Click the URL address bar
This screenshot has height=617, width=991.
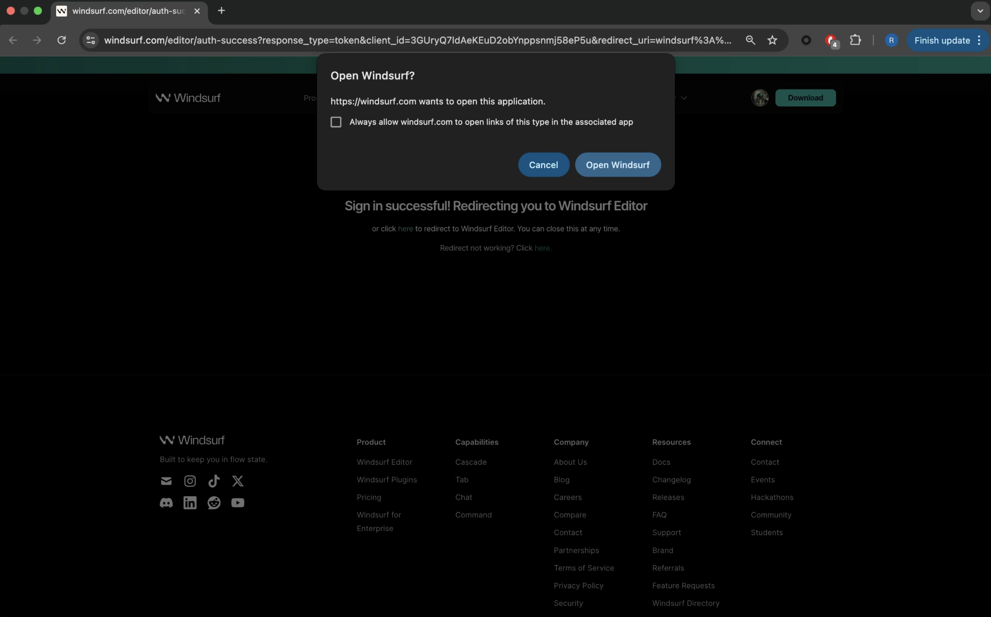pos(417,40)
